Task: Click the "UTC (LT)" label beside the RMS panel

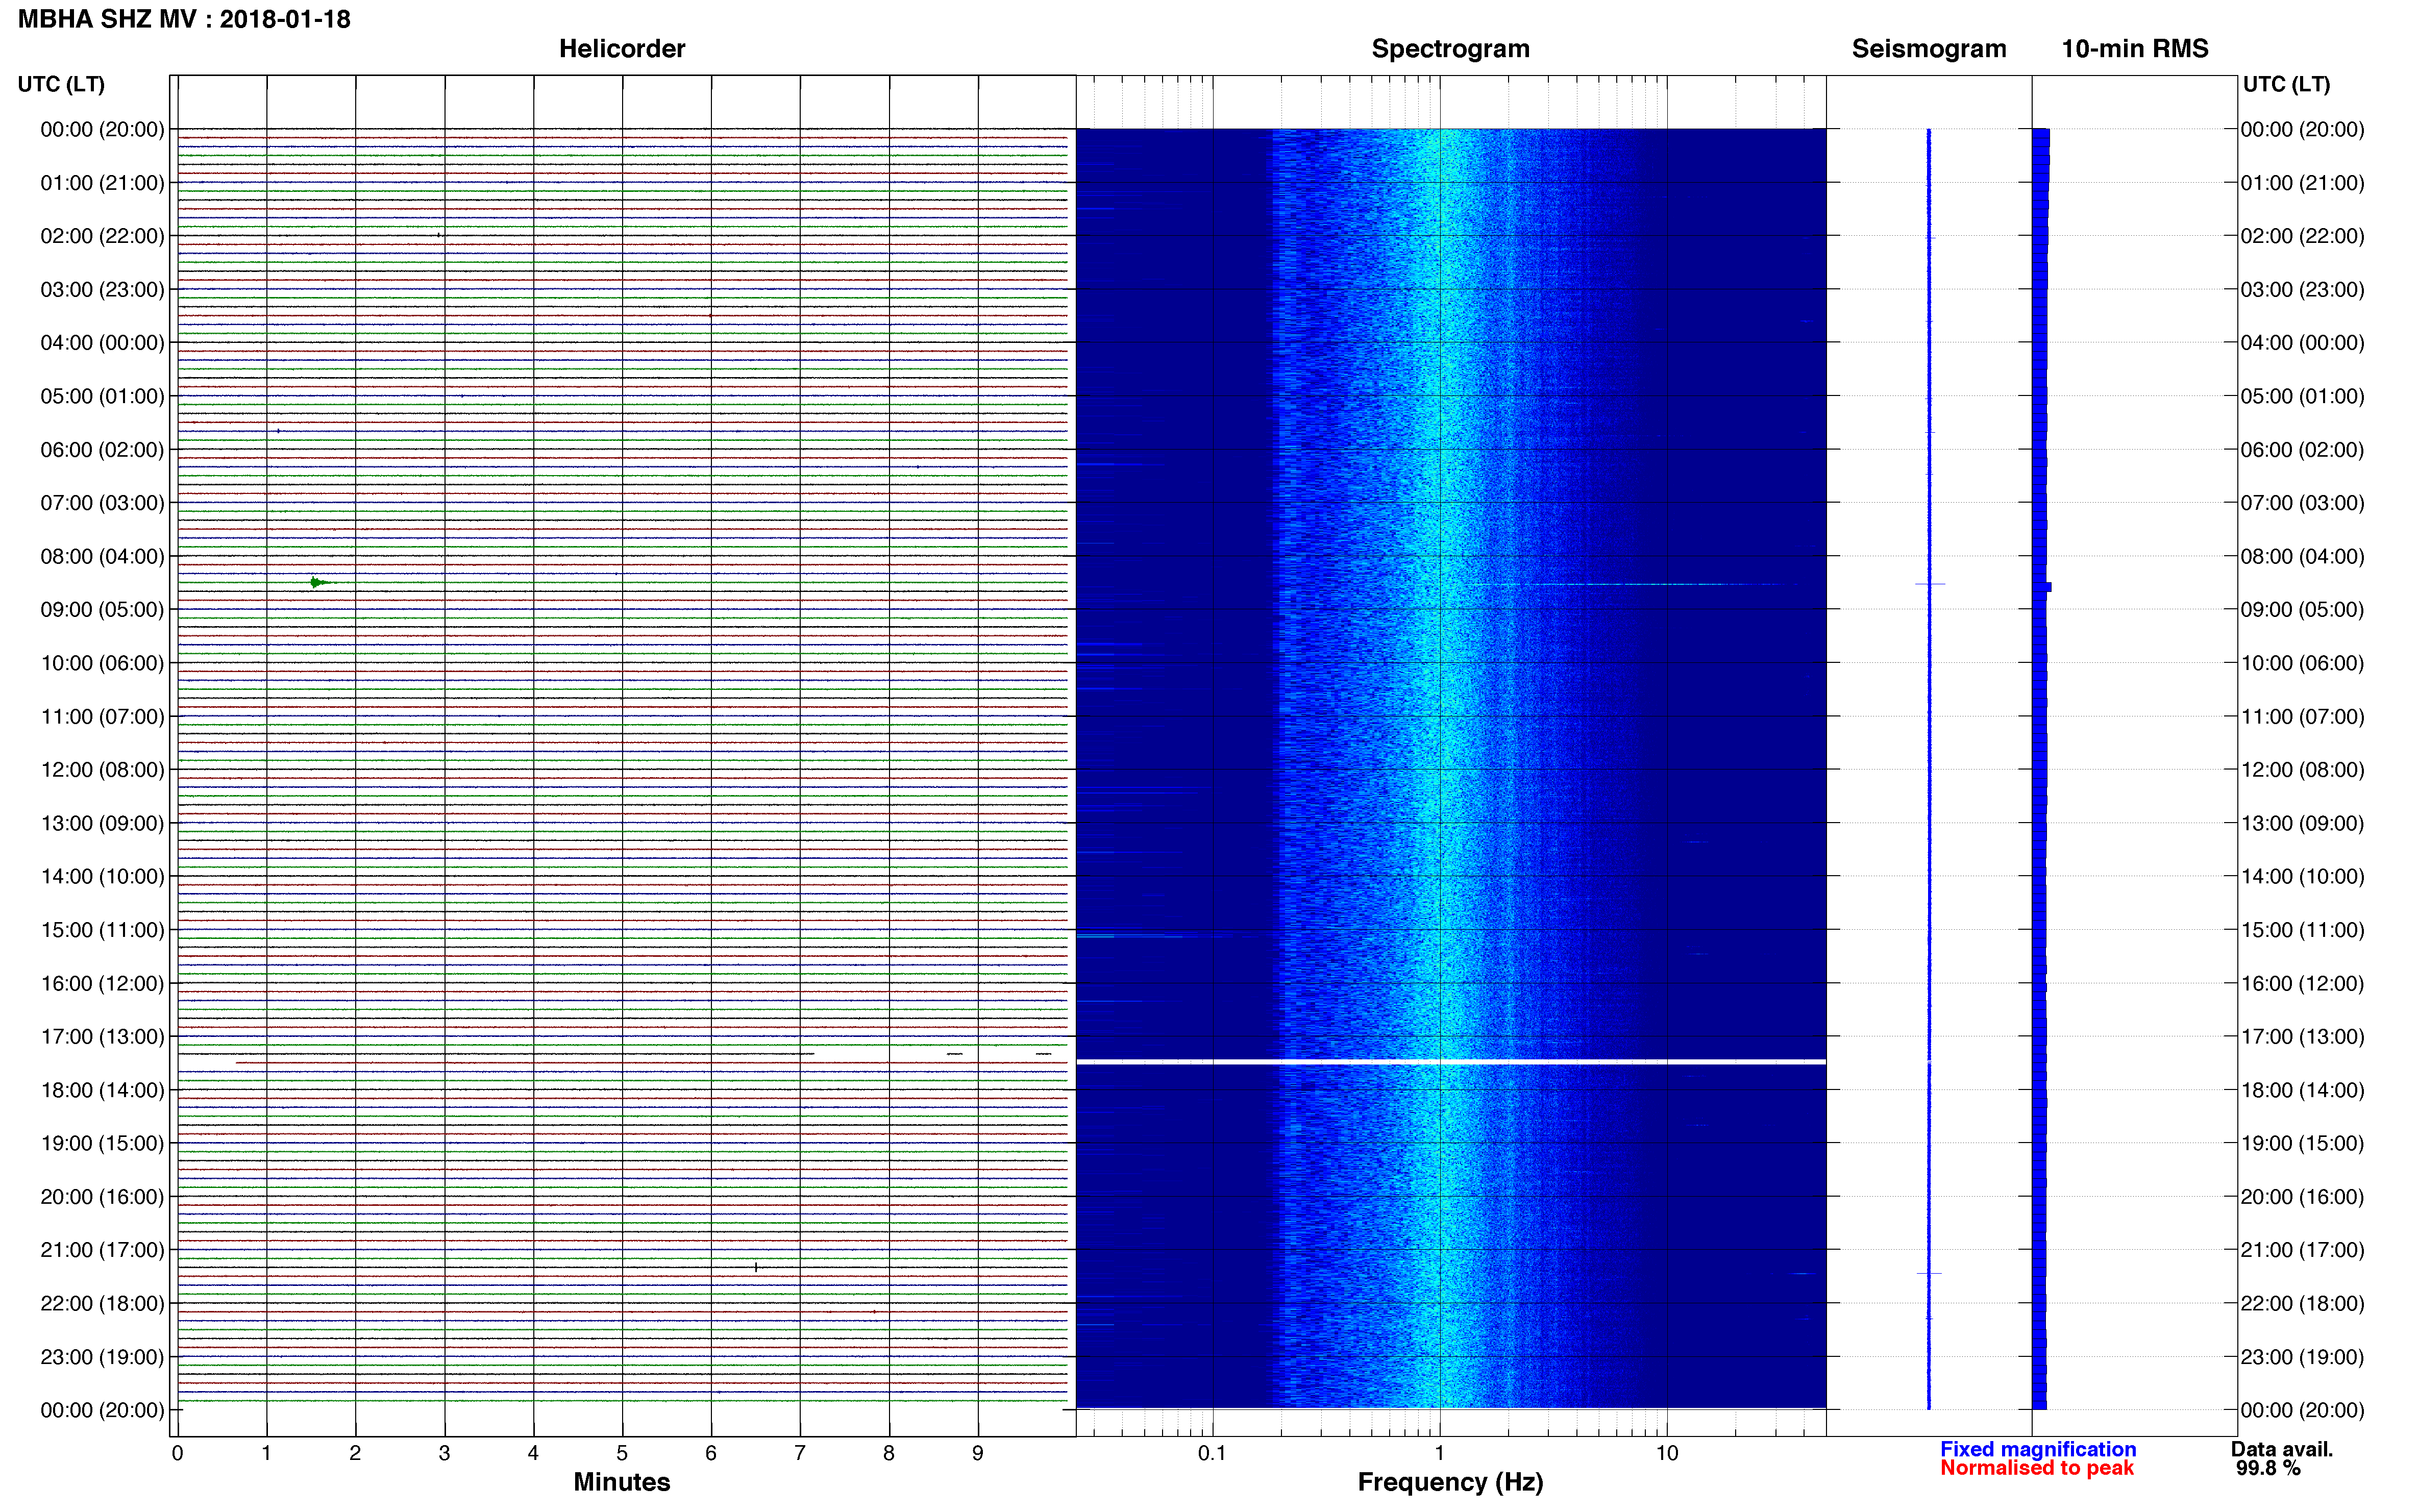Action: pyautogui.click(x=2286, y=84)
